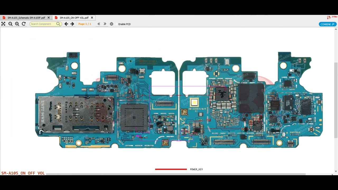Click the fit-to-screen expand icon
Screen dimensions: 338x190
[x=3, y=24]
